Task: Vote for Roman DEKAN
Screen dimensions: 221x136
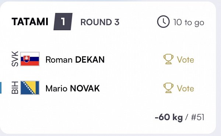Action: coord(179,59)
